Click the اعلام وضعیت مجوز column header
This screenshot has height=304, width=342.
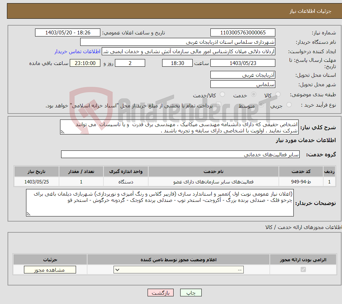tap(178, 260)
